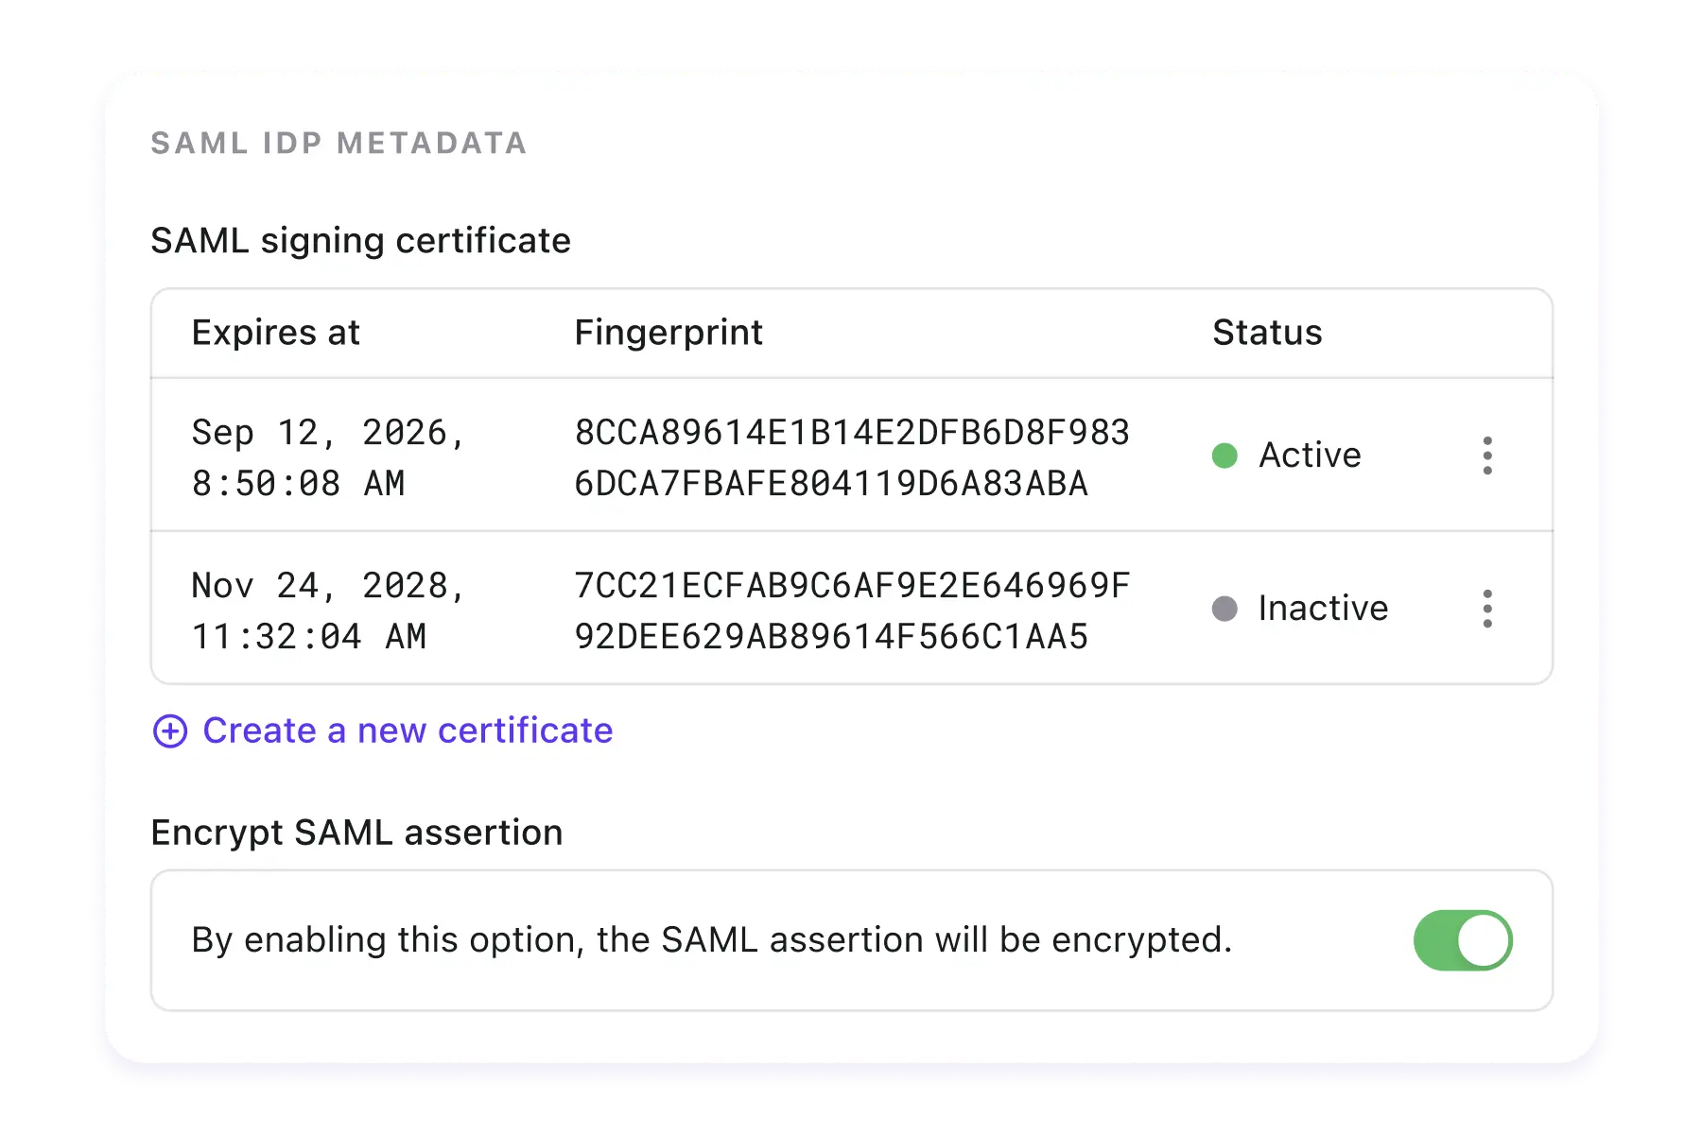Select the Expires at column header
Viewport: 1702px width, 1134px height.
click(276, 333)
